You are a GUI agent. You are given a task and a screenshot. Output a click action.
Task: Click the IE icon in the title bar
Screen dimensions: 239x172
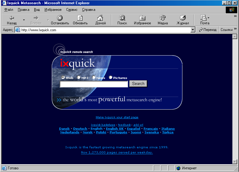4,3
